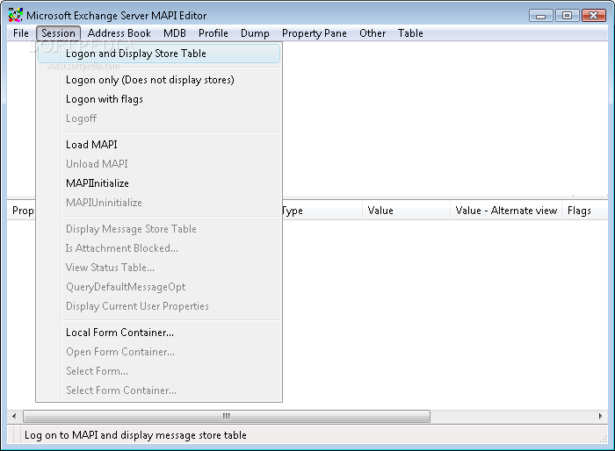Choose Logon and Display Store Table

(159, 54)
